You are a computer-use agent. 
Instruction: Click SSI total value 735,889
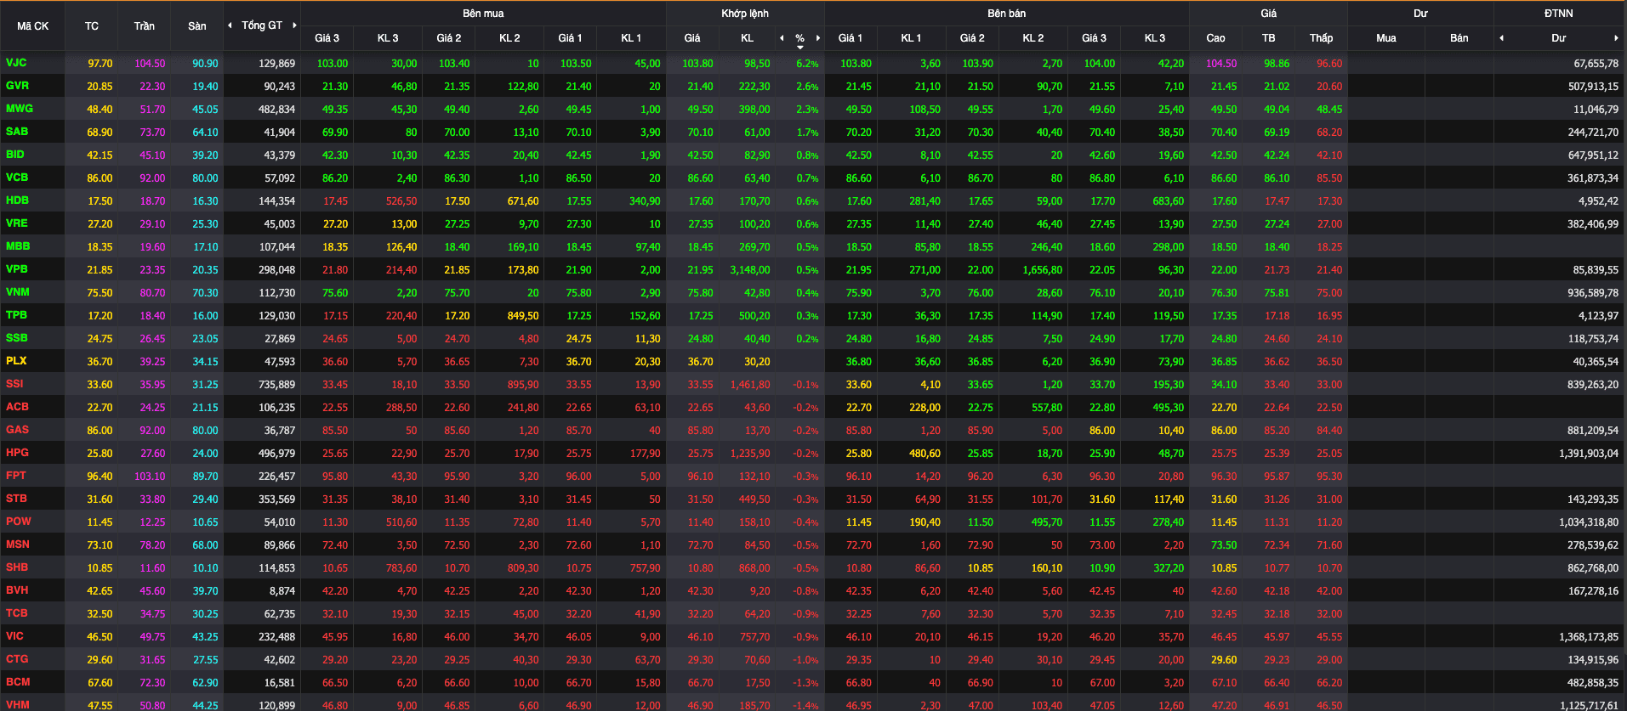tap(276, 385)
